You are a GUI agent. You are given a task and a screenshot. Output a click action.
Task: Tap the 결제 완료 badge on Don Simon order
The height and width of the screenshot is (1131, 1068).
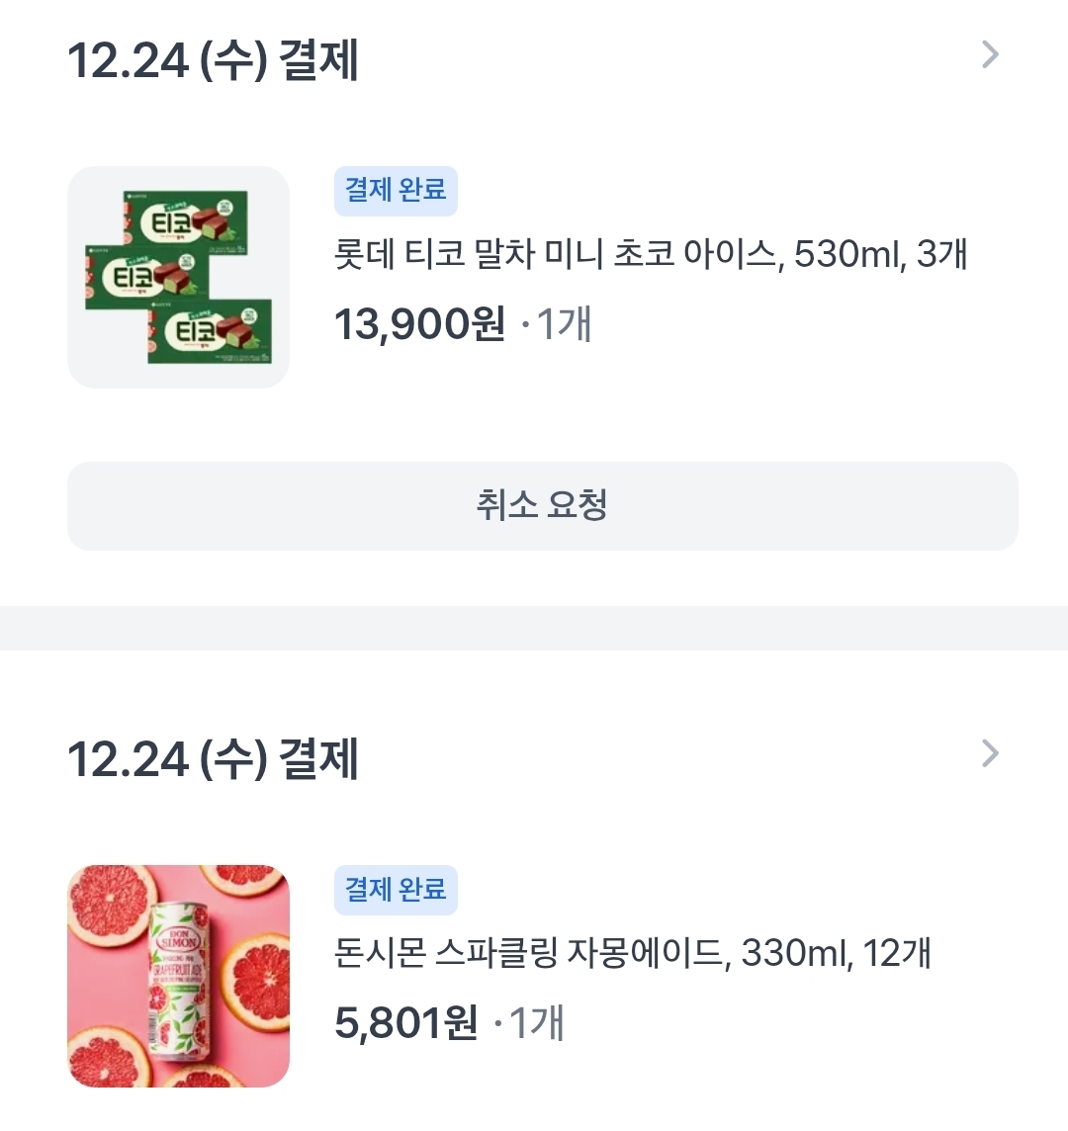(396, 889)
